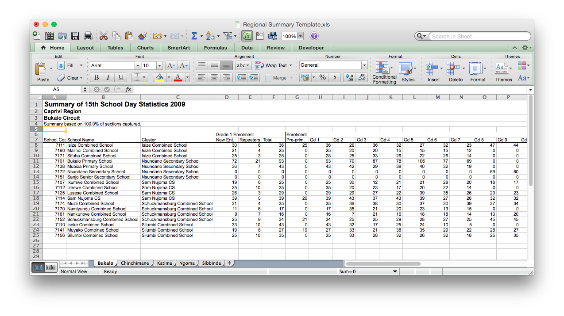Decrease decimal places
This screenshot has width=564, height=316.
(x=362, y=77)
